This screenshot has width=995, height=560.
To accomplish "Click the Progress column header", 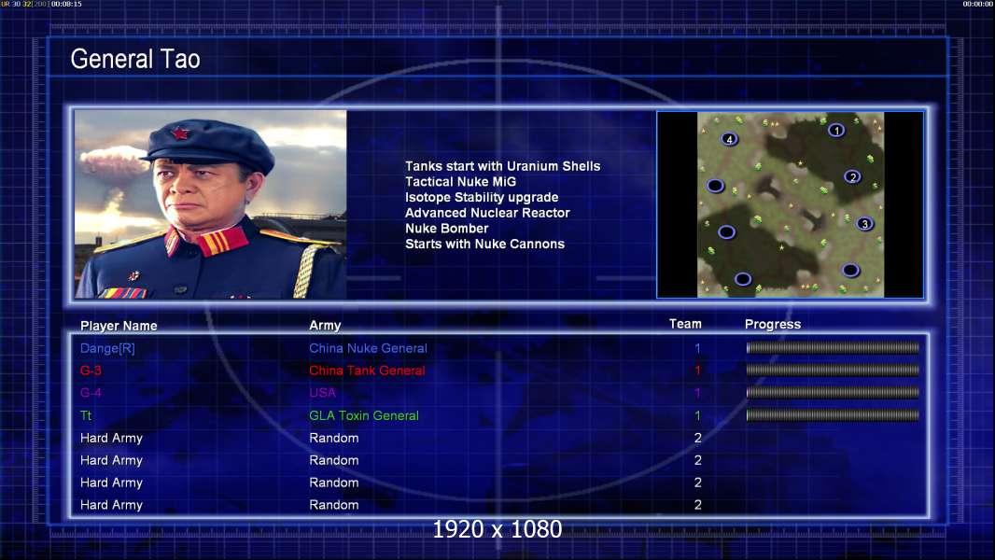I will coord(772,325).
